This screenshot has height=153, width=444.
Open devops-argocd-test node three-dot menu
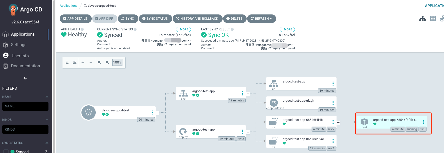(x=152, y=113)
